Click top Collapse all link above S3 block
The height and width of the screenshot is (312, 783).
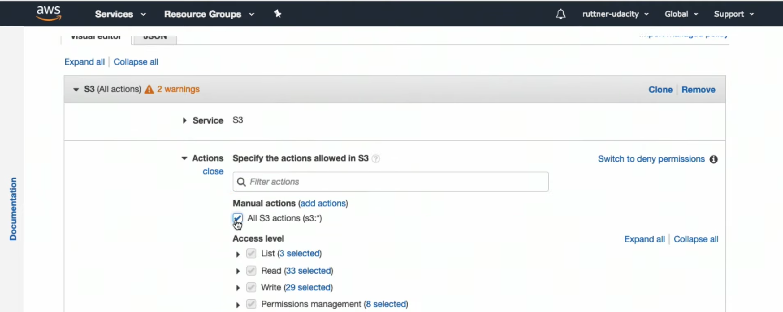[136, 62]
